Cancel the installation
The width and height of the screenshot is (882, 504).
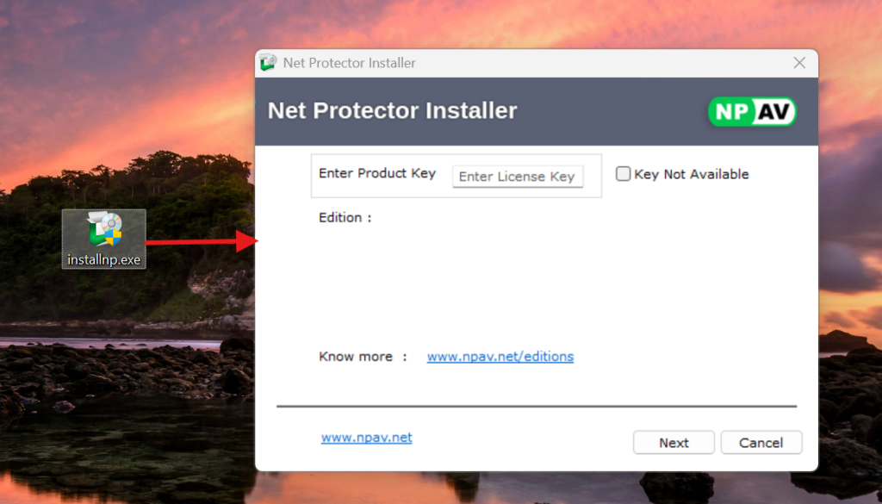pyautogui.click(x=761, y=443)
